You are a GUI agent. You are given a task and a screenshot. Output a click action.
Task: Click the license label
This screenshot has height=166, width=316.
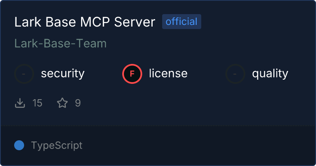(168, 73)
